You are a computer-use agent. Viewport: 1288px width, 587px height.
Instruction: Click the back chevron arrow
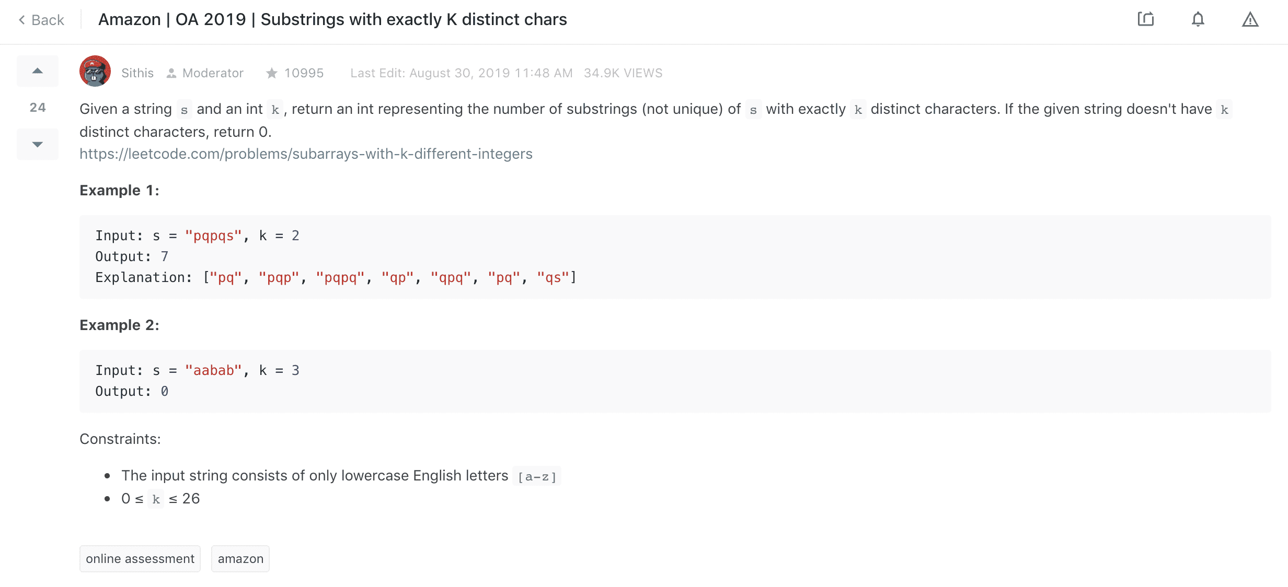pyautogui.click(x=22, y=20)
